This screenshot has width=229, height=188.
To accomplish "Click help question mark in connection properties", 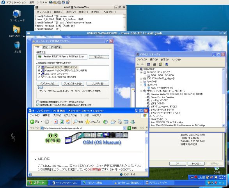I will (107, 41).
